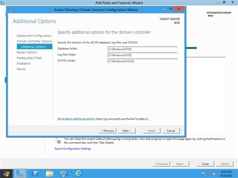Screen dimensions: 238x178
Task: Click Close in Add Roles wizard
Action: tap(205, 164)
